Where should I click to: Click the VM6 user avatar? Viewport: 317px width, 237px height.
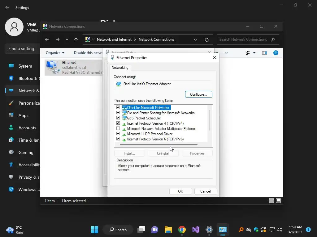(14, 27)
